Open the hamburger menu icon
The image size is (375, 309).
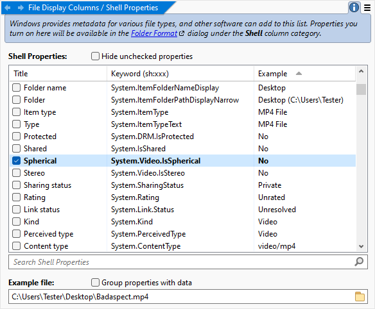(x=367, y=8)
